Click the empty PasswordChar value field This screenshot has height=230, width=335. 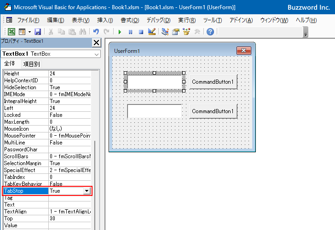coord(69,149)
